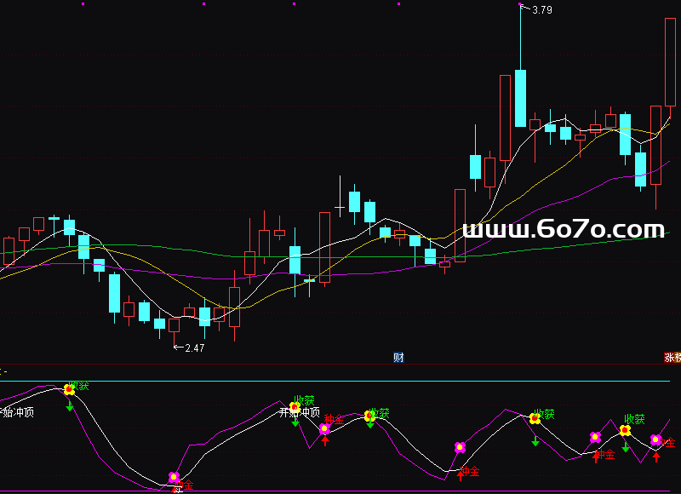This screenshot has height=494, width=681.
Task: Select the tall red candle just left of the 3.79 candle
Action: [x=505, y=118]
